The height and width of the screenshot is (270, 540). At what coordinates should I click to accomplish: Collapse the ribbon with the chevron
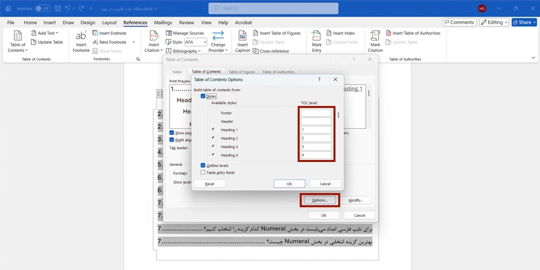[x=533, y=58]
